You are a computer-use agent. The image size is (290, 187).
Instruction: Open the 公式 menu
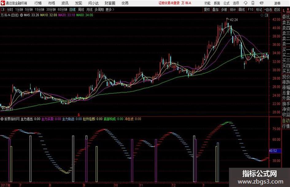coord(226,3)
